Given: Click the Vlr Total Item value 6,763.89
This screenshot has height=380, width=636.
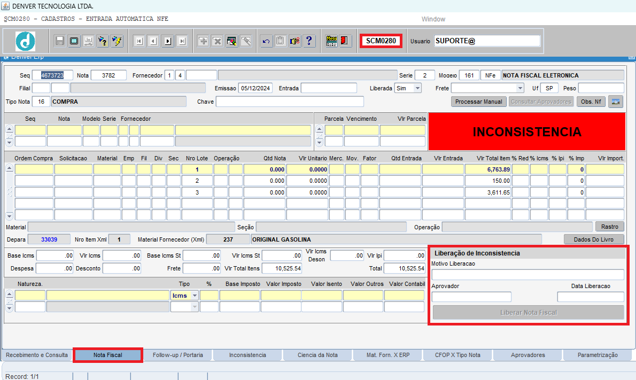Looking at the screenshot, I should coord(488,169).
